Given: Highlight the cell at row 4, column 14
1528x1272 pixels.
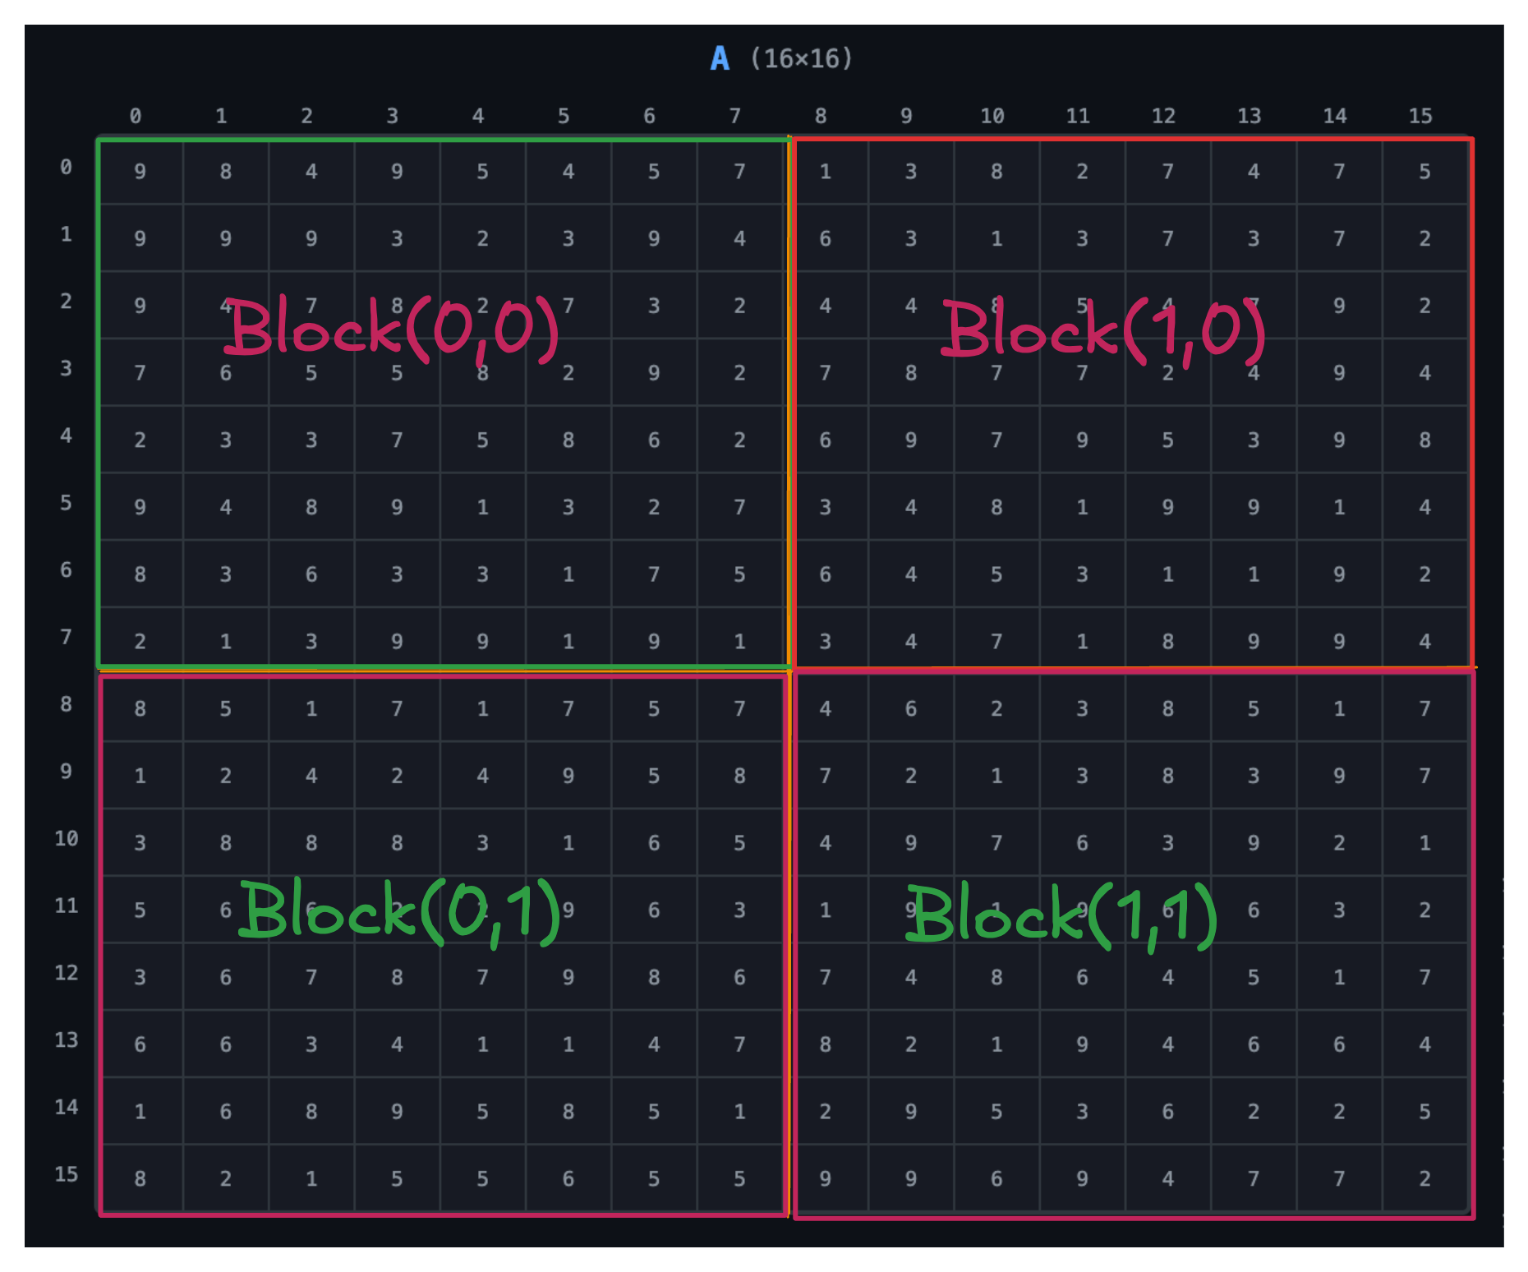Looking at the screenshot, I should click(1339, 440).
